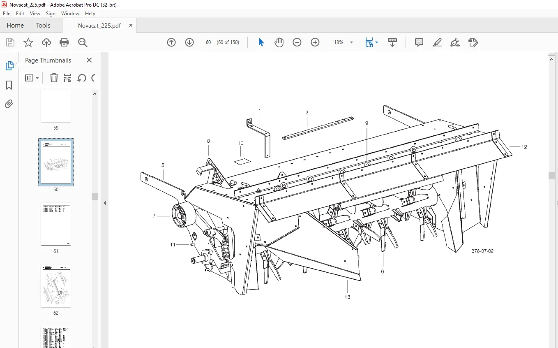The width and height of the screenshot is (558, 348).
Task: Open the Sign document pen tool
Action: coord(455,42)
